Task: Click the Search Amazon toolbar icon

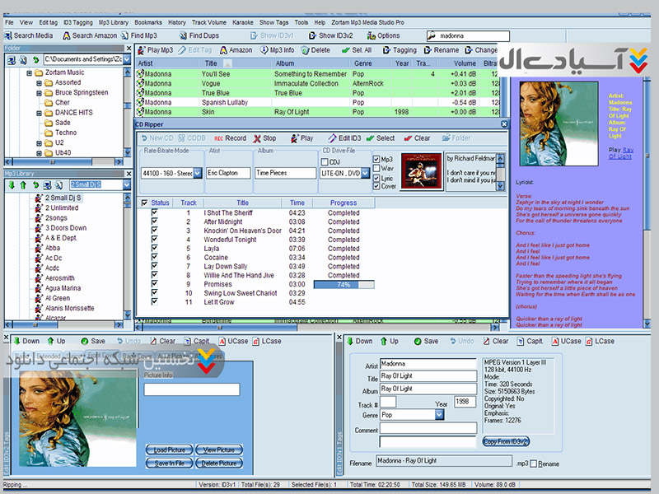Action: click(x=88, y=35)
